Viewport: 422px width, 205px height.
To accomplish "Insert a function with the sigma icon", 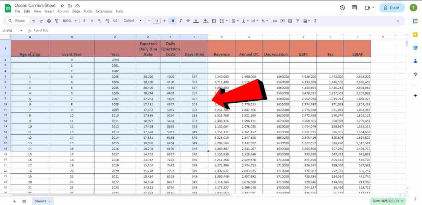I will 315,20.
